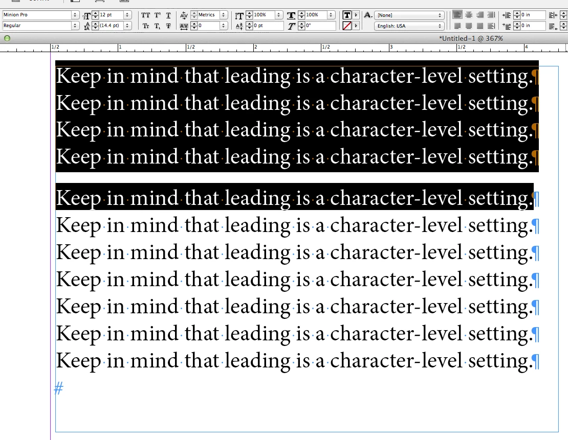Click the leading icon
568x440 pixels.
[86, 26]
